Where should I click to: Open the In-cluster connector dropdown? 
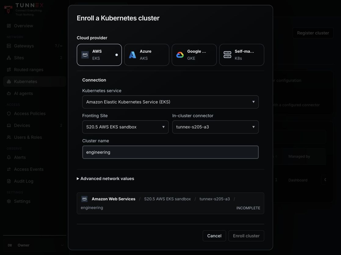click(215, 127)
